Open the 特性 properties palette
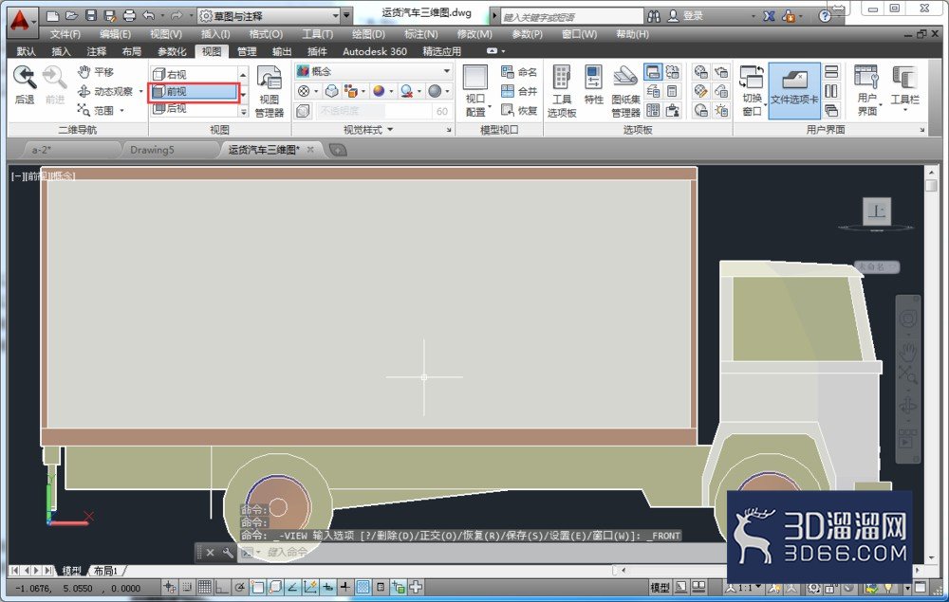949x602 pixels. pos(593,85)
